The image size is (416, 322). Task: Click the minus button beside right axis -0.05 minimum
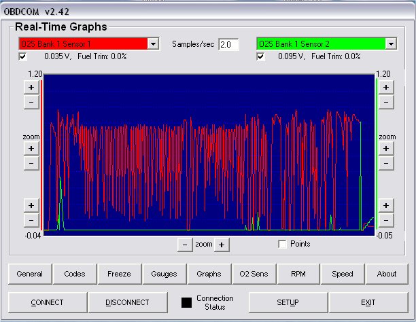(x=387, y=220)
